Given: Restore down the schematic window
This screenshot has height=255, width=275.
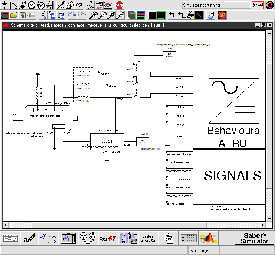Looking at the screenshot, I should 263,25.
